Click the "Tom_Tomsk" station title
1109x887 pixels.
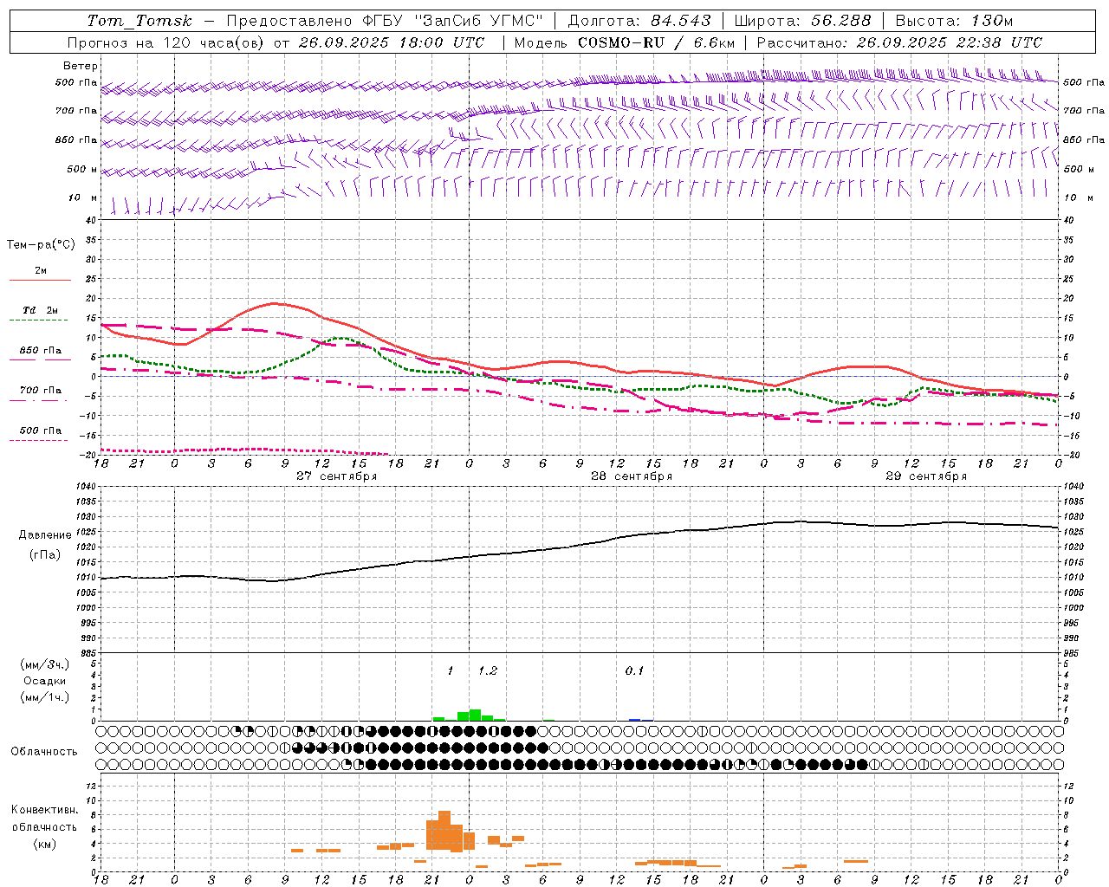coord(139,21)
